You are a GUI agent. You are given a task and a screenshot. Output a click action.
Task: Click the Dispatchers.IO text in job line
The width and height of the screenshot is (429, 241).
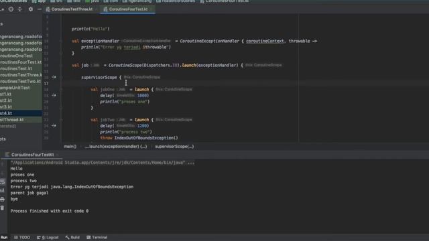[161, 66]
